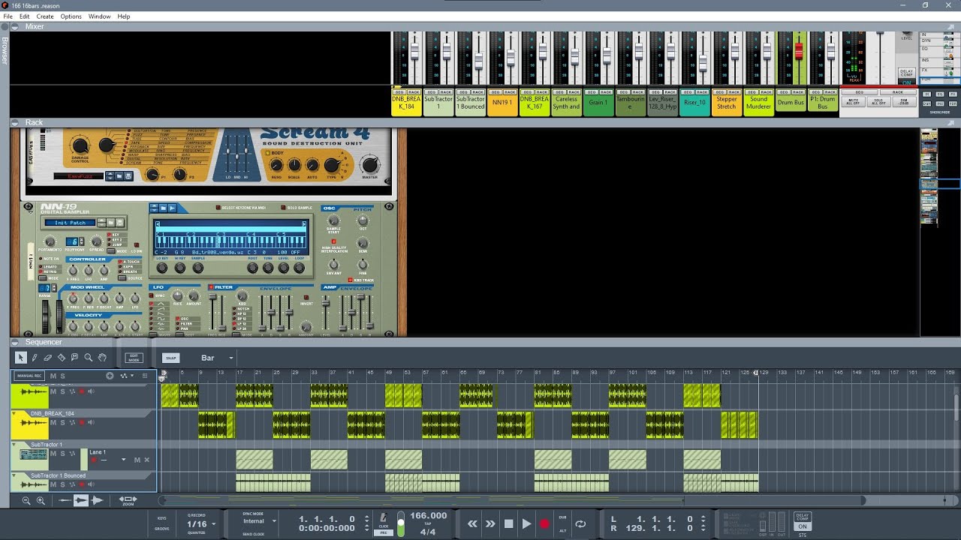The height and width of the screenshot is (540, 961).
Task: Mute the SubTractor 1 Bounced track
Action: click(x=53, y=484)
